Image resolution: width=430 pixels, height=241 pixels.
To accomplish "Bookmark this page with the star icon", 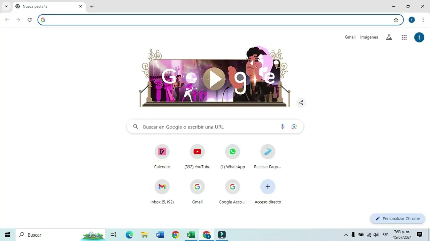I will (x=396, y=20).
